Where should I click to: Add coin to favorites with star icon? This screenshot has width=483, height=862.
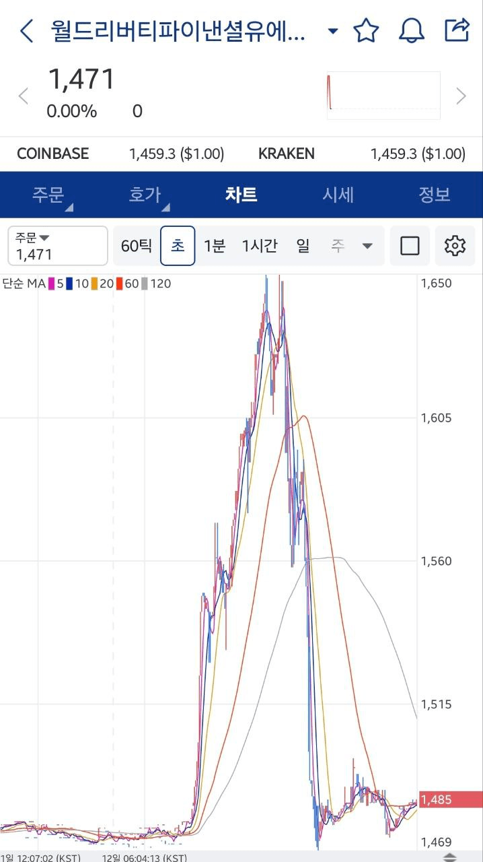pyautogui.click(x=367, y=31)
